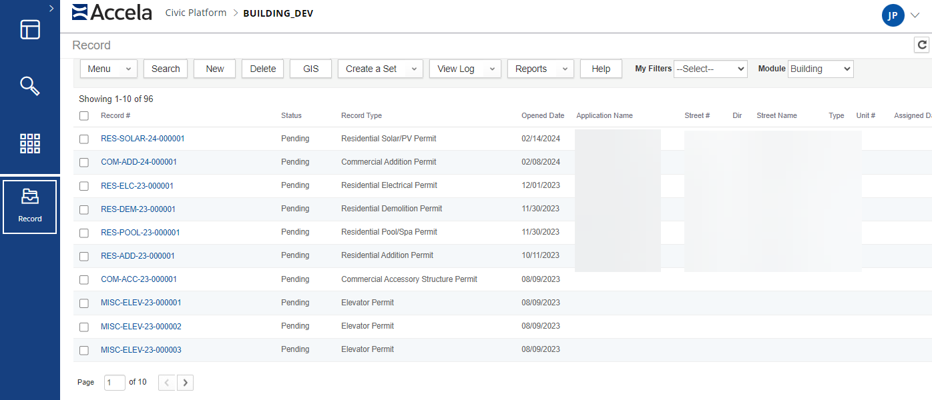
Task: Click the refresh icon at top right
Action: [x=922, y=45]
